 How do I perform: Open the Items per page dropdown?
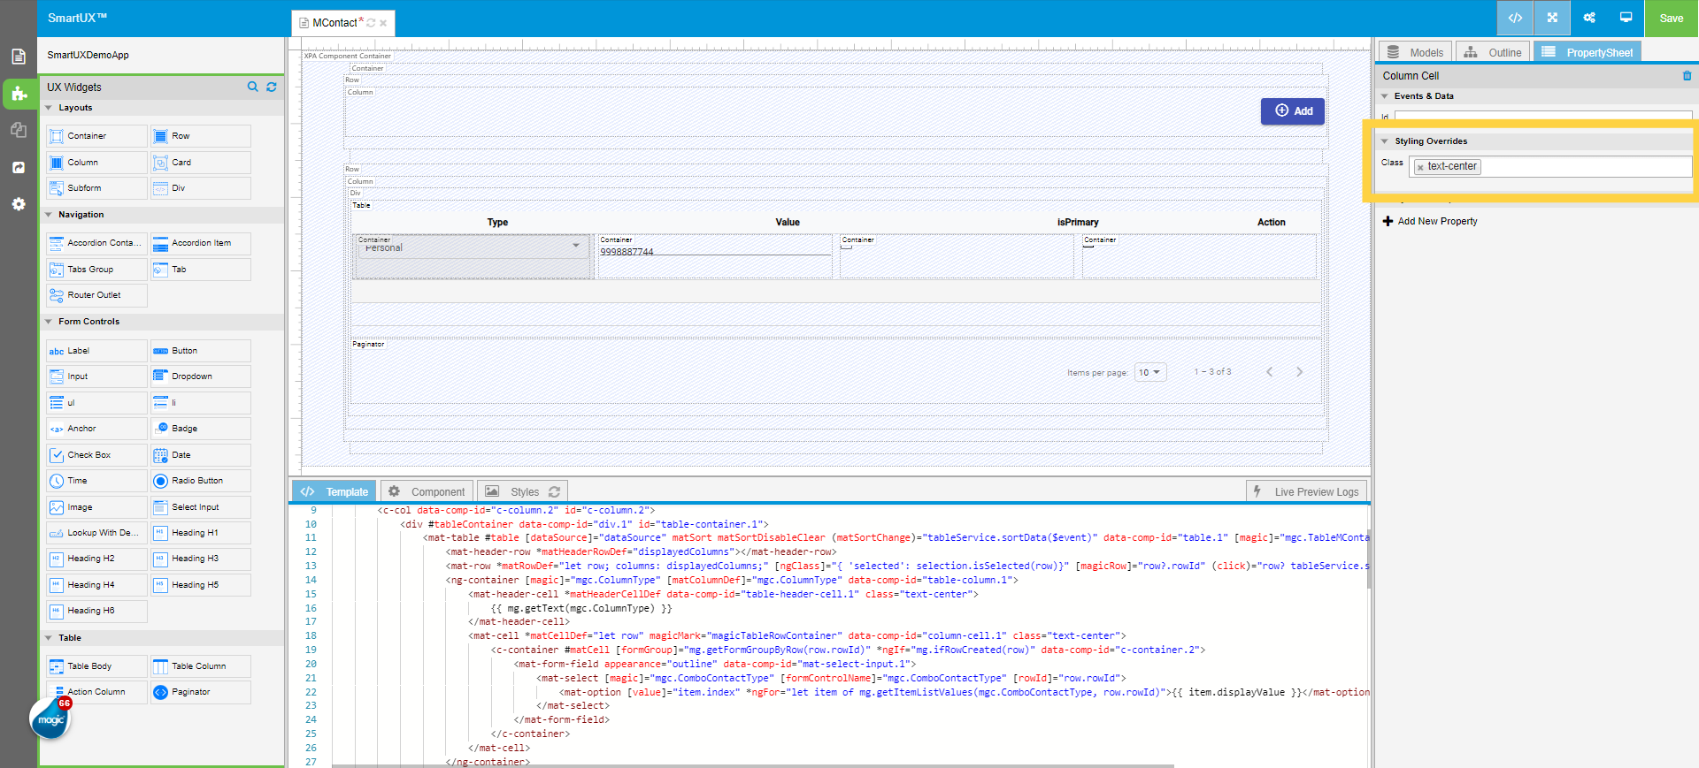[1150, 372]
